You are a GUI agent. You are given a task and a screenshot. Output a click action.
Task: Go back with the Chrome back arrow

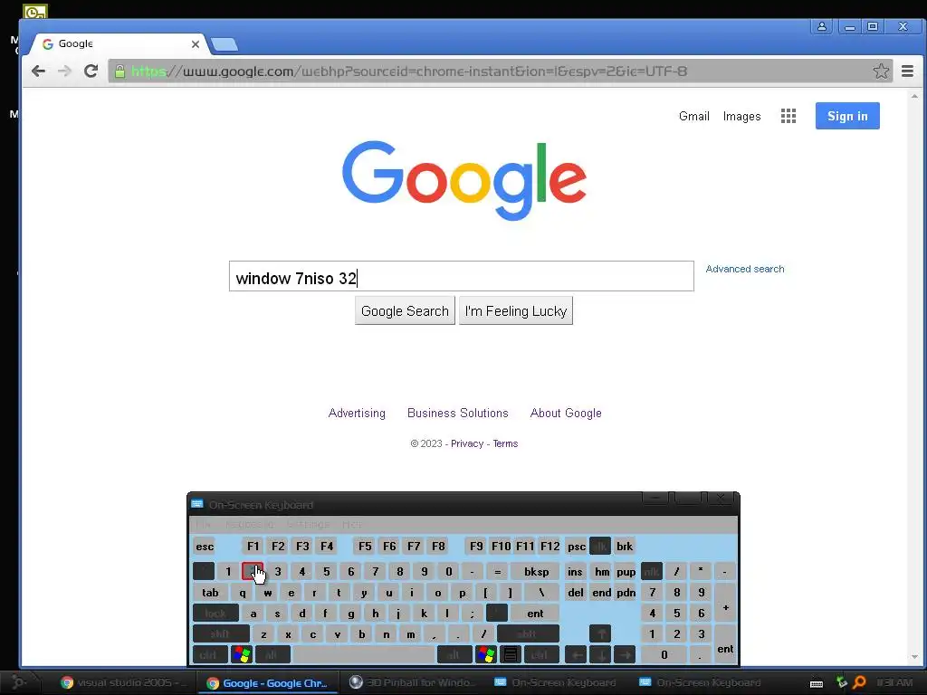click(38, 71)
